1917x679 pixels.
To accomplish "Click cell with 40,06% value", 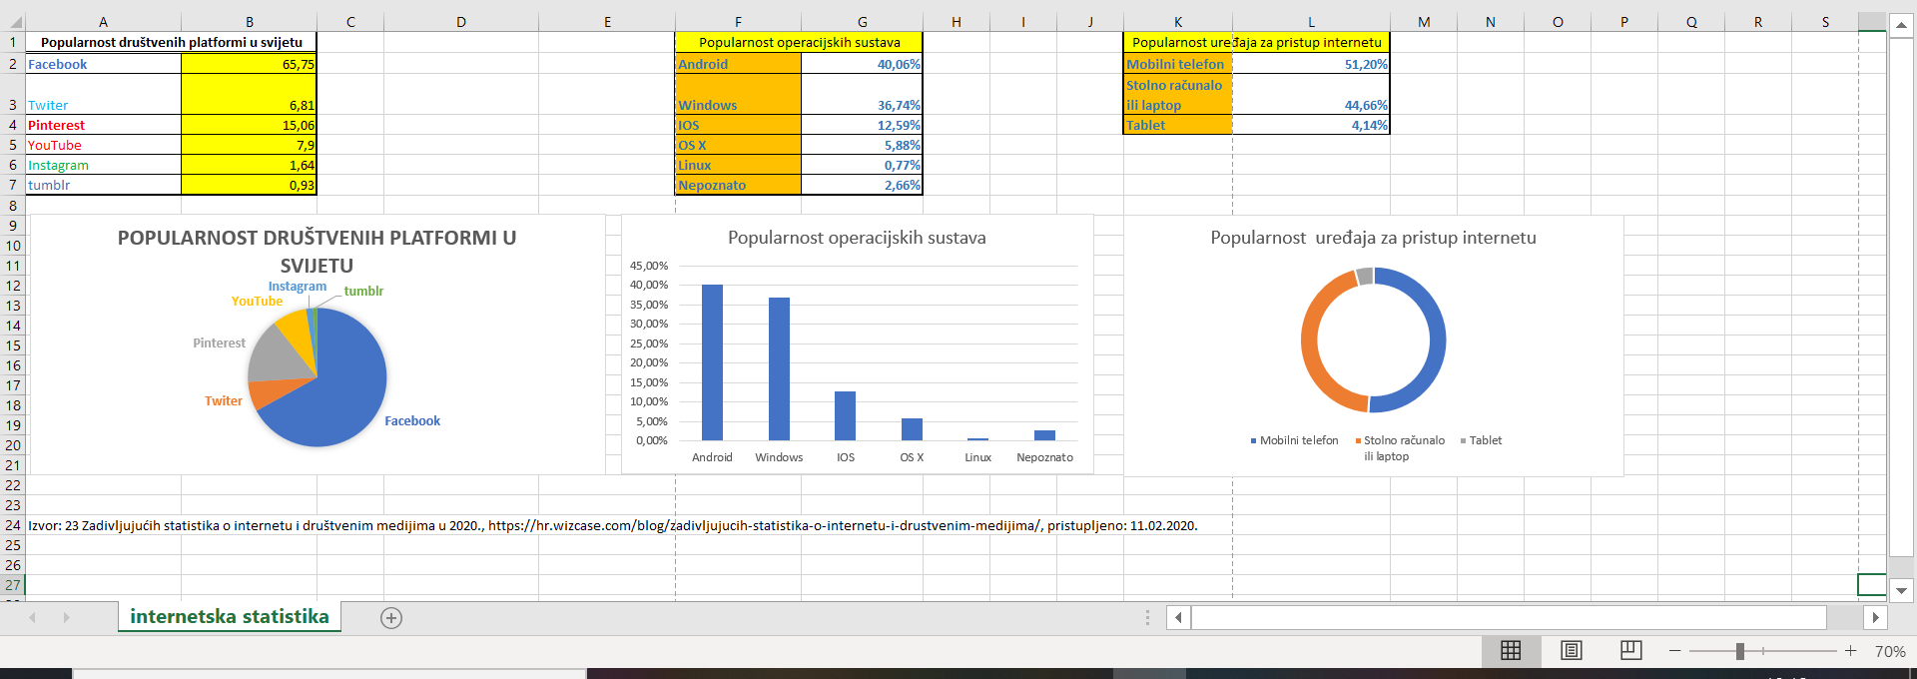I will (x=862, y=64).
